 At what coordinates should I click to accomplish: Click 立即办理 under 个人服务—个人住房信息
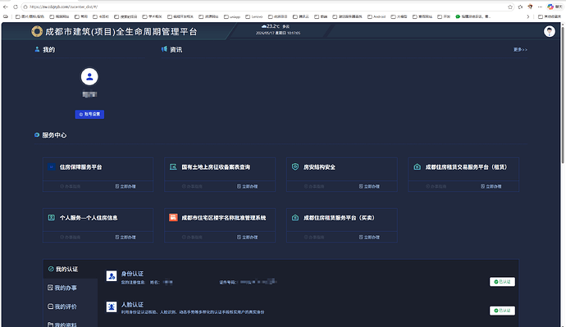126,237
